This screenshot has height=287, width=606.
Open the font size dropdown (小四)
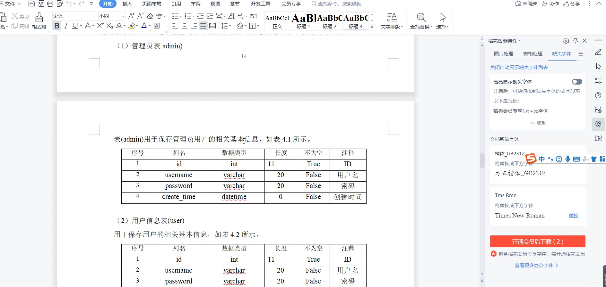(123, 16)
